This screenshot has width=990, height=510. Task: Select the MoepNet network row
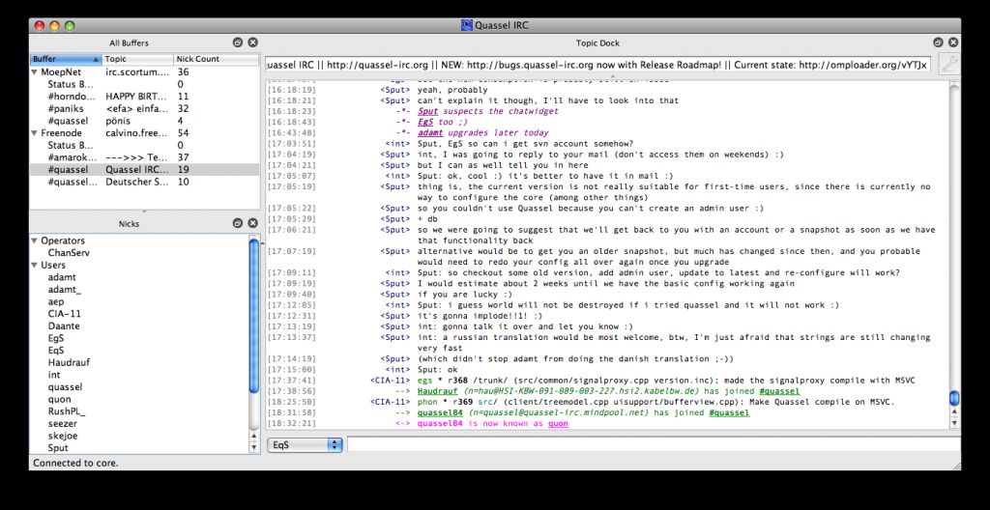pyautogui.click(x=145, y=71)
